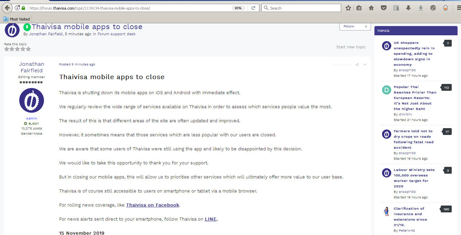Go back with the browser Back arrow
This screenshot has height=235, width=461.
(7, 8)
